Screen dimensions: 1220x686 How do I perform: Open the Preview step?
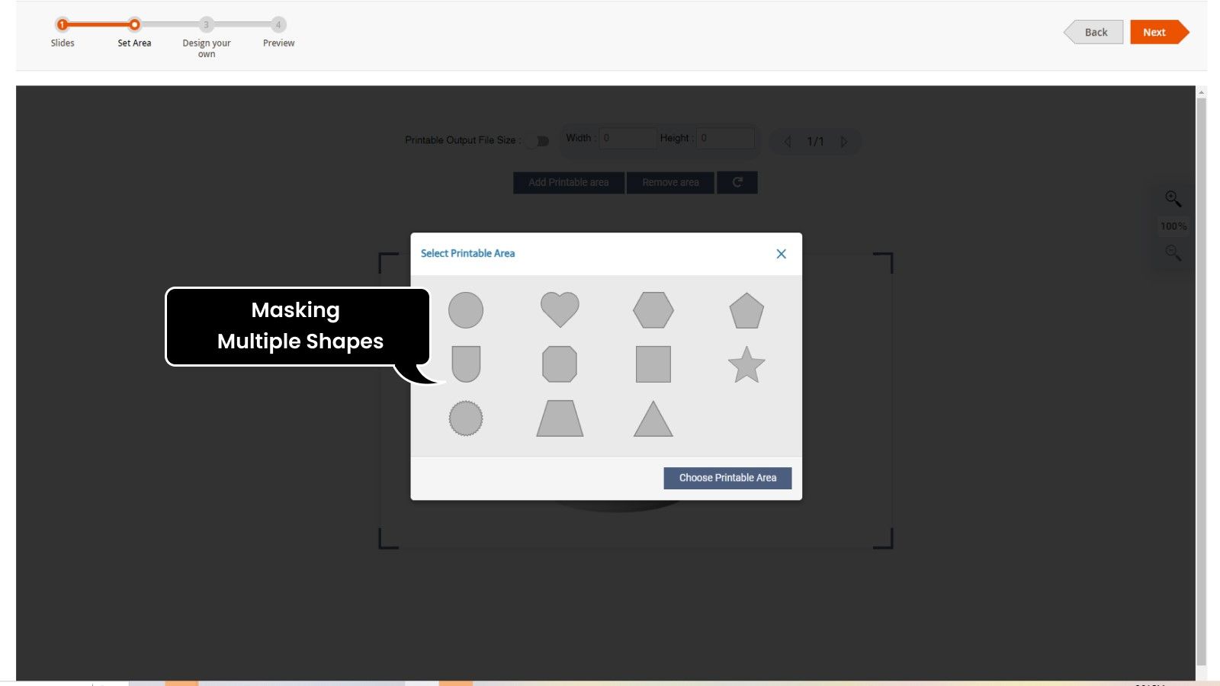pos(278,25)
